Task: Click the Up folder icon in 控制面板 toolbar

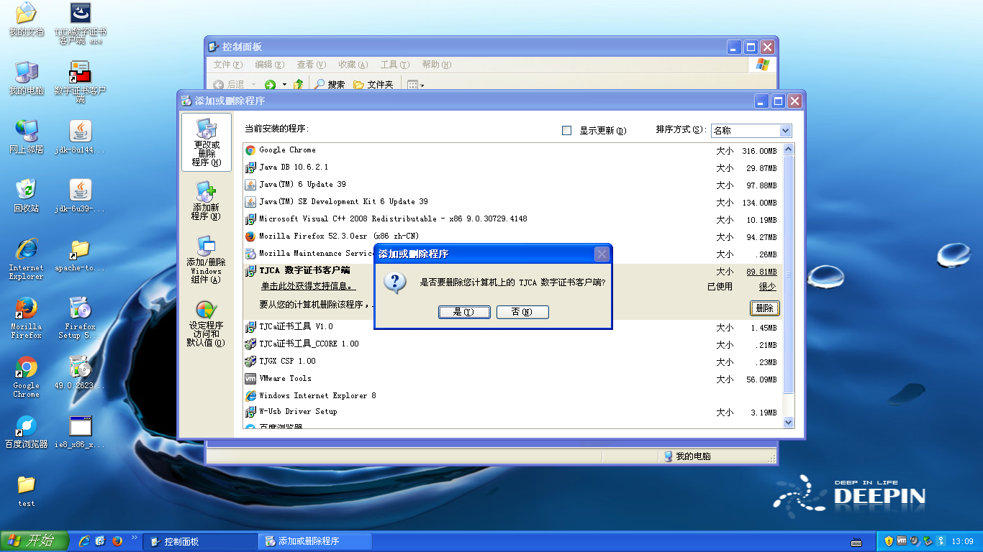Action: pyautogui.click(x=298, y=85)
